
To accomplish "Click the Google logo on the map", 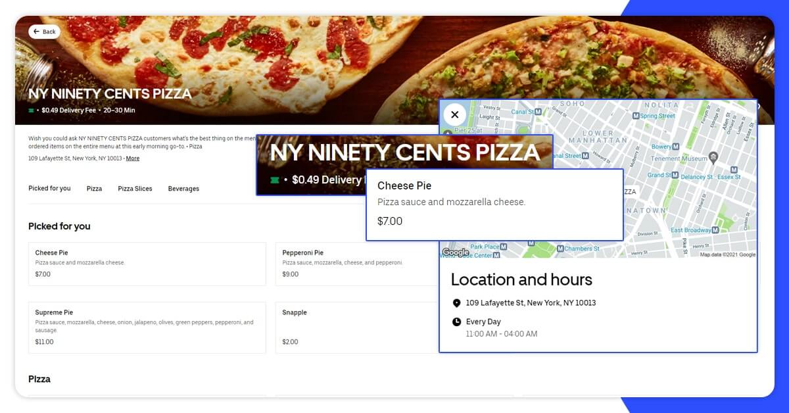I will [456, 253].
